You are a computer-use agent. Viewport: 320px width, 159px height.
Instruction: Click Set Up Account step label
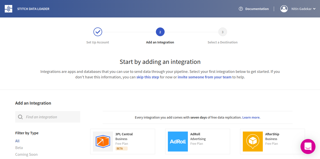[x=98, y=42]
